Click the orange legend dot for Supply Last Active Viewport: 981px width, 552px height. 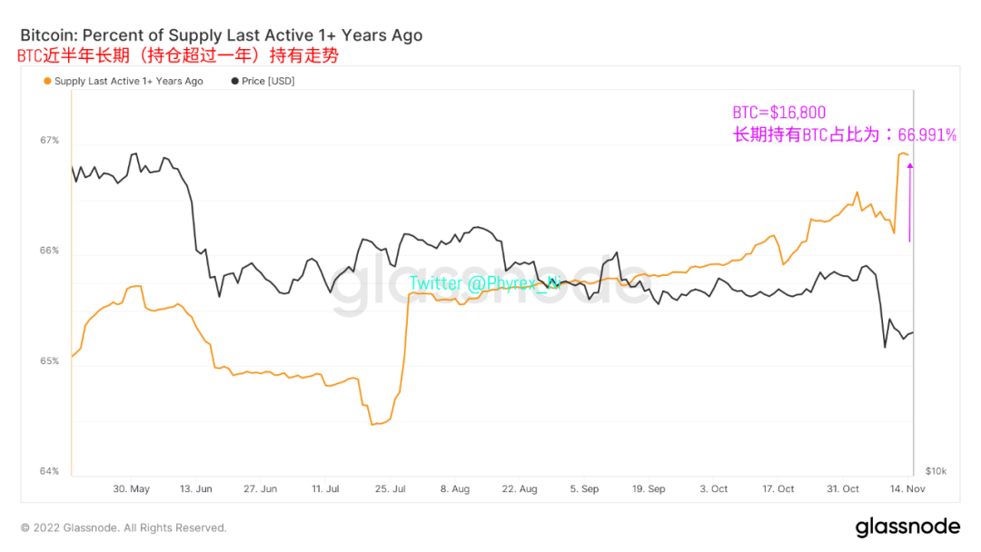click(x=47, y=82)
